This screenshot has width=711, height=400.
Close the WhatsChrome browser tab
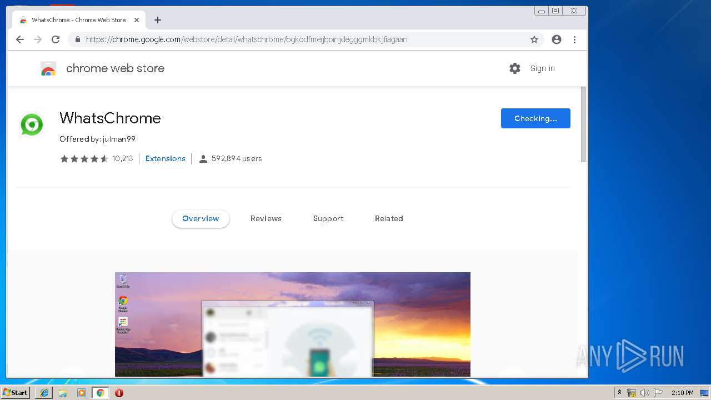pos(137,20)
